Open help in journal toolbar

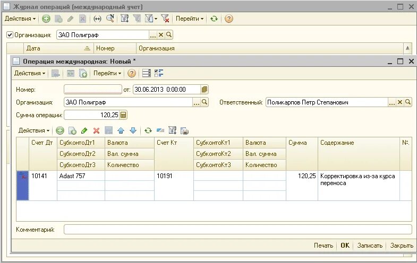click(x=229, y=19)
